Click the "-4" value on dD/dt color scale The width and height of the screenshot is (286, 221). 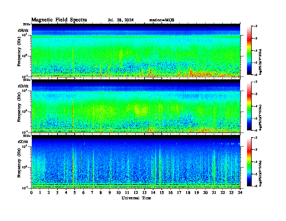pos(256,106)
